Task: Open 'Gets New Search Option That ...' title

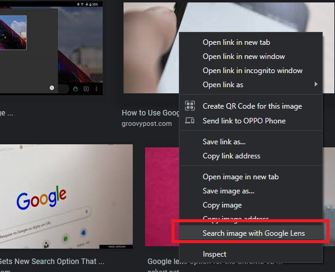Action: [52, 262]
